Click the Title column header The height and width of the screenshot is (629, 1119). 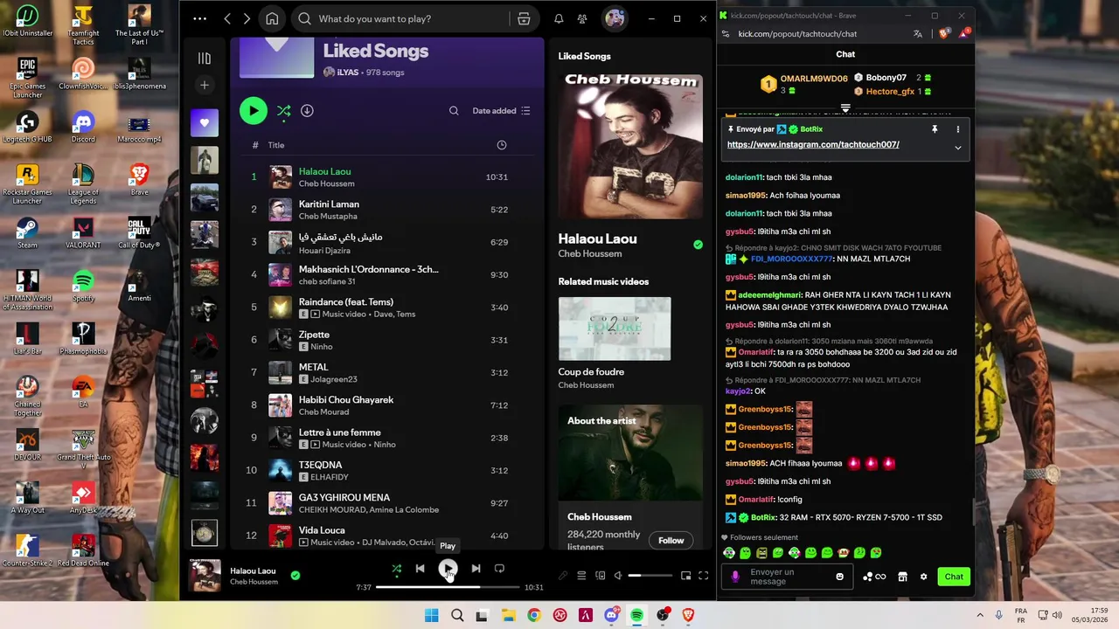click(x=276, y=145)
